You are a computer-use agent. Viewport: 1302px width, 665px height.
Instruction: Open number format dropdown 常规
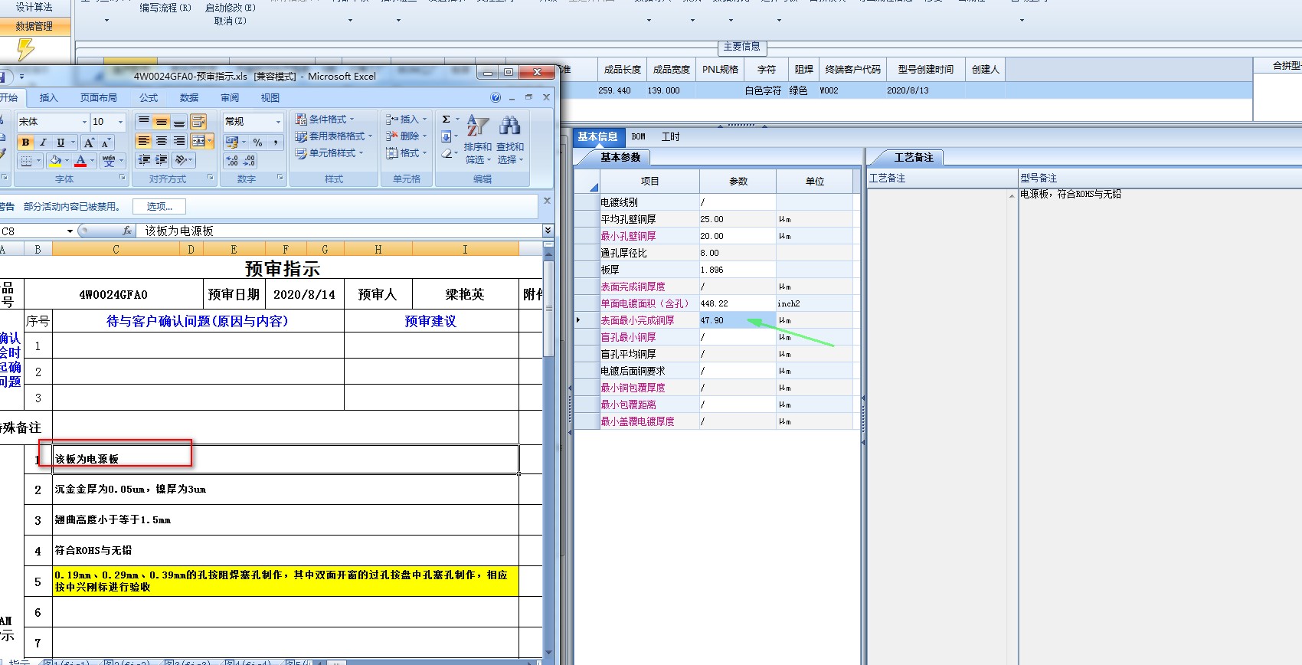tap(278, 122)
